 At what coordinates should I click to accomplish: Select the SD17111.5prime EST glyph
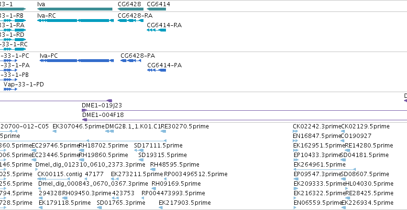pos(139,150)
